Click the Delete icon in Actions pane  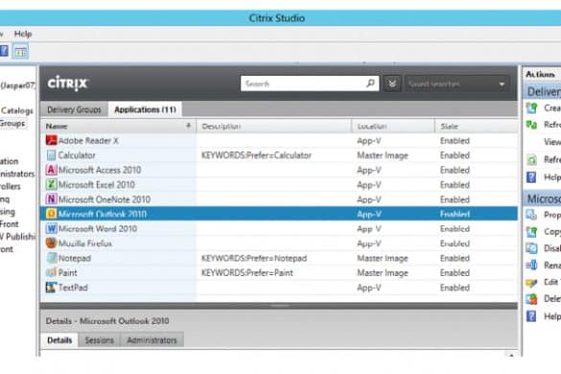coord(531,299)
